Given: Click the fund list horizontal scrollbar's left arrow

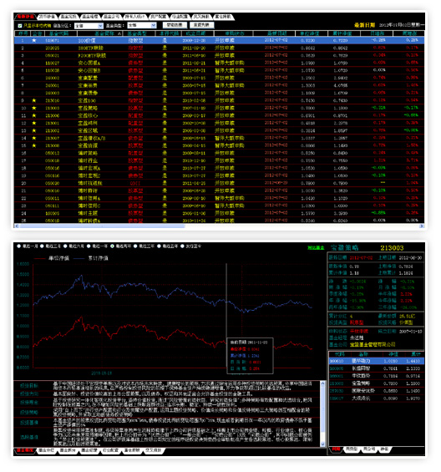Looking at the screenshot, I should point(17,226).
